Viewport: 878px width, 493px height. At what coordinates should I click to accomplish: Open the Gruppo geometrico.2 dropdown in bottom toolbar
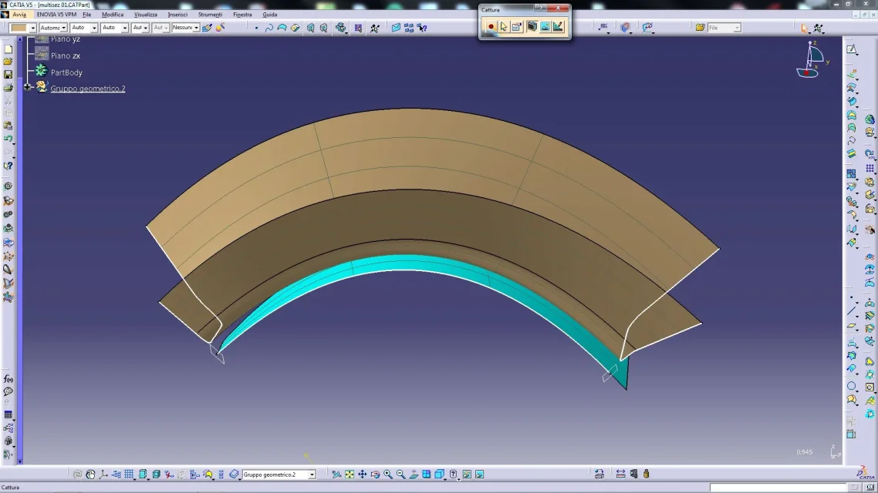[x=312, y=475]
